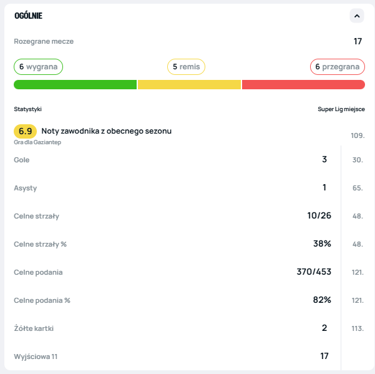Click the Super Lig miejsce column header
This screenshot has width=375, height=374.
click(341, 109)
